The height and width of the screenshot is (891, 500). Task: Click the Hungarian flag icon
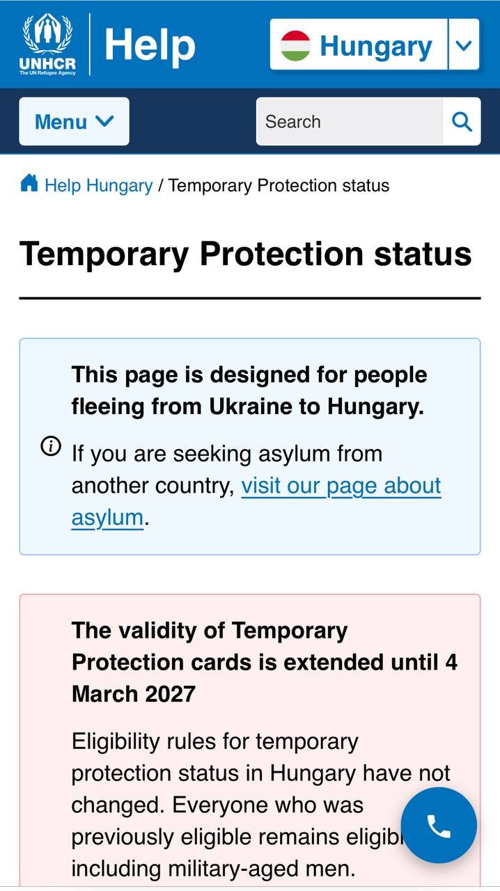pyautogui.click(x=295, y=46)
